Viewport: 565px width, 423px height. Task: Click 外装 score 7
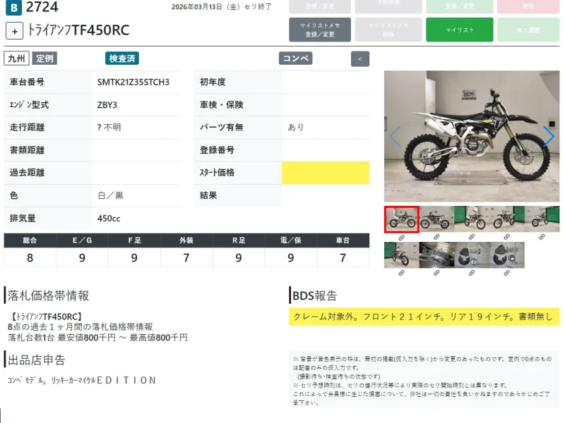click(x=186, y=257)
